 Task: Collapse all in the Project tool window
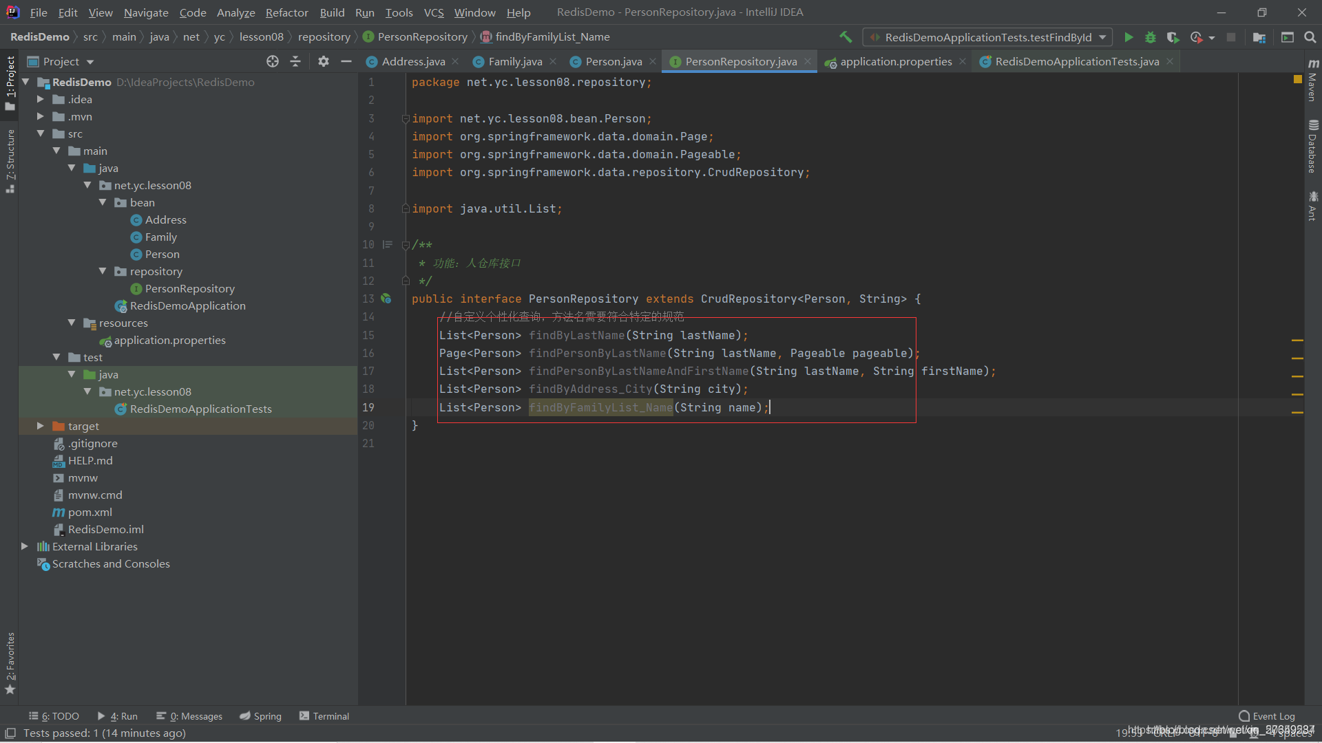[295, 61]
